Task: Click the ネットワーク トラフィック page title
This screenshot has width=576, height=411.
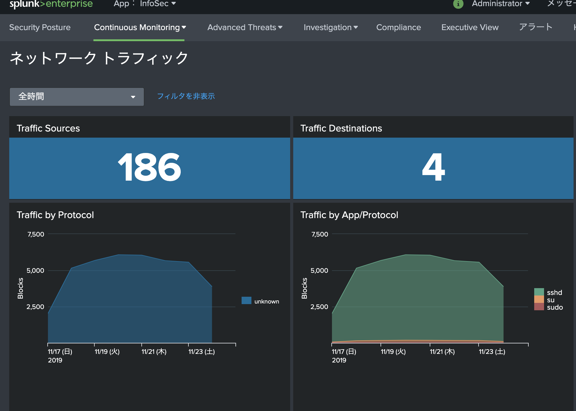Action: 99,58
